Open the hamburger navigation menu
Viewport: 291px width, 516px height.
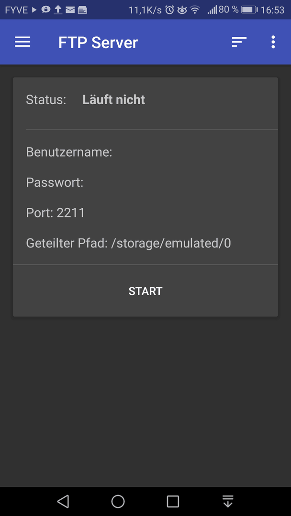22,42
